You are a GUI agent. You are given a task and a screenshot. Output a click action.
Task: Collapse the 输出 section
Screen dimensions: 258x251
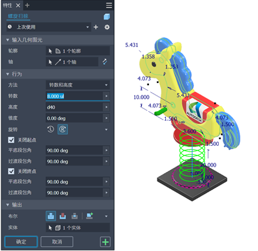pos(8,205)
